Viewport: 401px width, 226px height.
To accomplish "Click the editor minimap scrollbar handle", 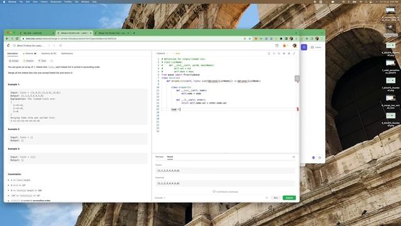I will coord(297,78).
